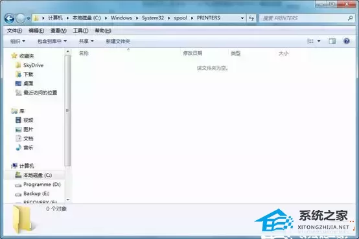Image resolution: width=359 pixels, height=239 pixels.
Task: Open the 工具(T) menu
Action: point(80,30)
